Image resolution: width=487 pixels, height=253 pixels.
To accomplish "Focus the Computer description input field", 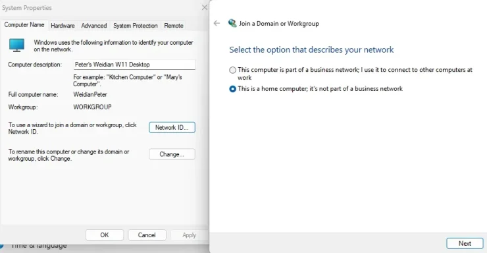I will point(134,65).
